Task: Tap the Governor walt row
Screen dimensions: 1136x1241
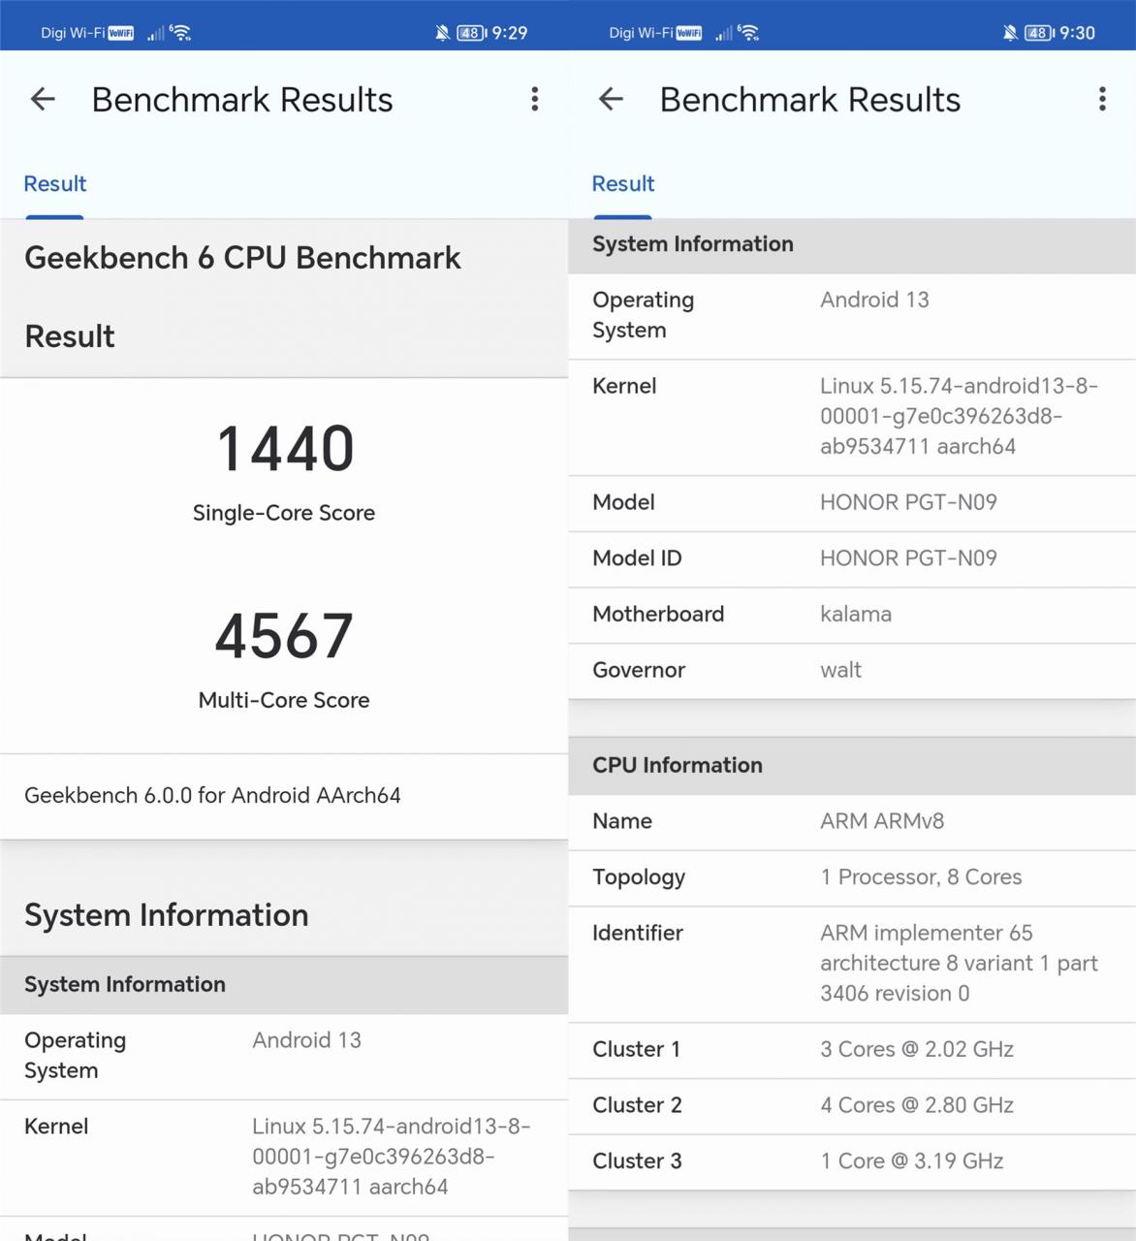Action: pos(852,670)
